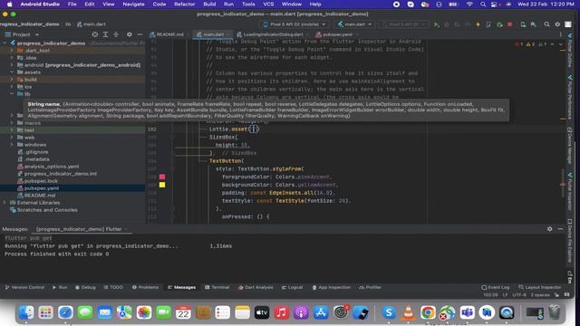Open Music app in the Dock

282,312
